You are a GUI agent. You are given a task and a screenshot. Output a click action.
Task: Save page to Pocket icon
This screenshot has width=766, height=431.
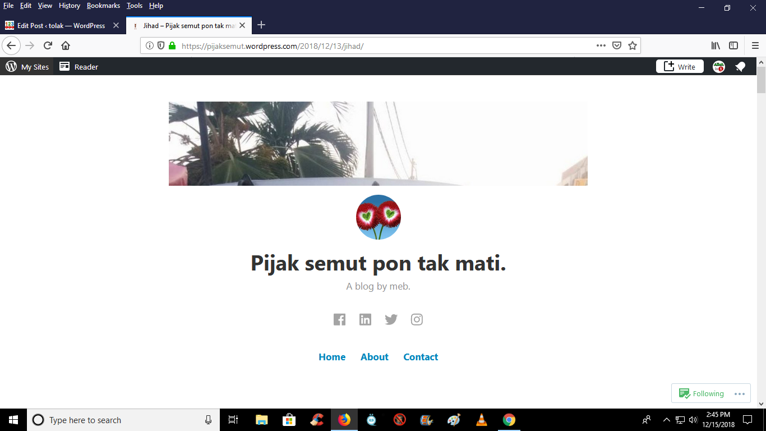(x=617, y=46)
